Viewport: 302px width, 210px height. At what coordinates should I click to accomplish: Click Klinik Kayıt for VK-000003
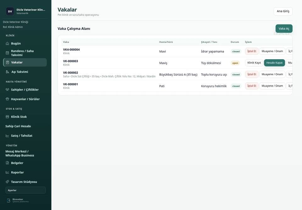pos(254,63)
